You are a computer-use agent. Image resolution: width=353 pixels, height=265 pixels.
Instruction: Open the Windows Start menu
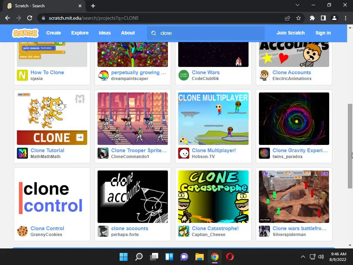click(124, 257)
